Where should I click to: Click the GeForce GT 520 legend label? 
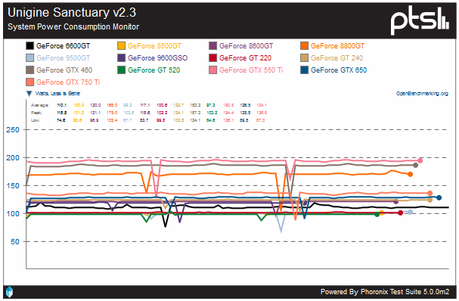tap(154, 70)
